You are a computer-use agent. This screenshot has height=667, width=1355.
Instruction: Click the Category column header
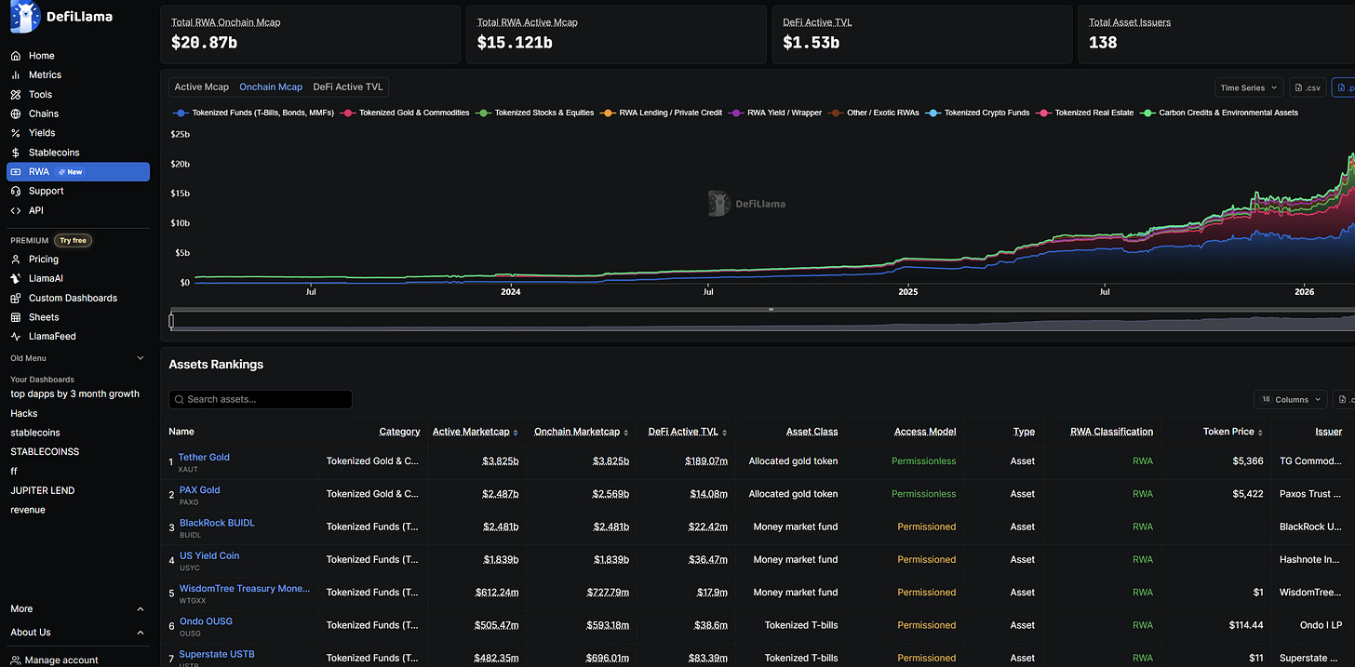coord(400,432)
